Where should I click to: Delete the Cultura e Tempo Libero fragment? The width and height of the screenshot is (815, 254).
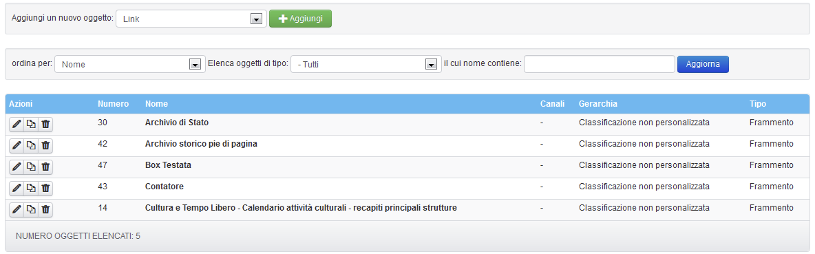pos(45,210)
